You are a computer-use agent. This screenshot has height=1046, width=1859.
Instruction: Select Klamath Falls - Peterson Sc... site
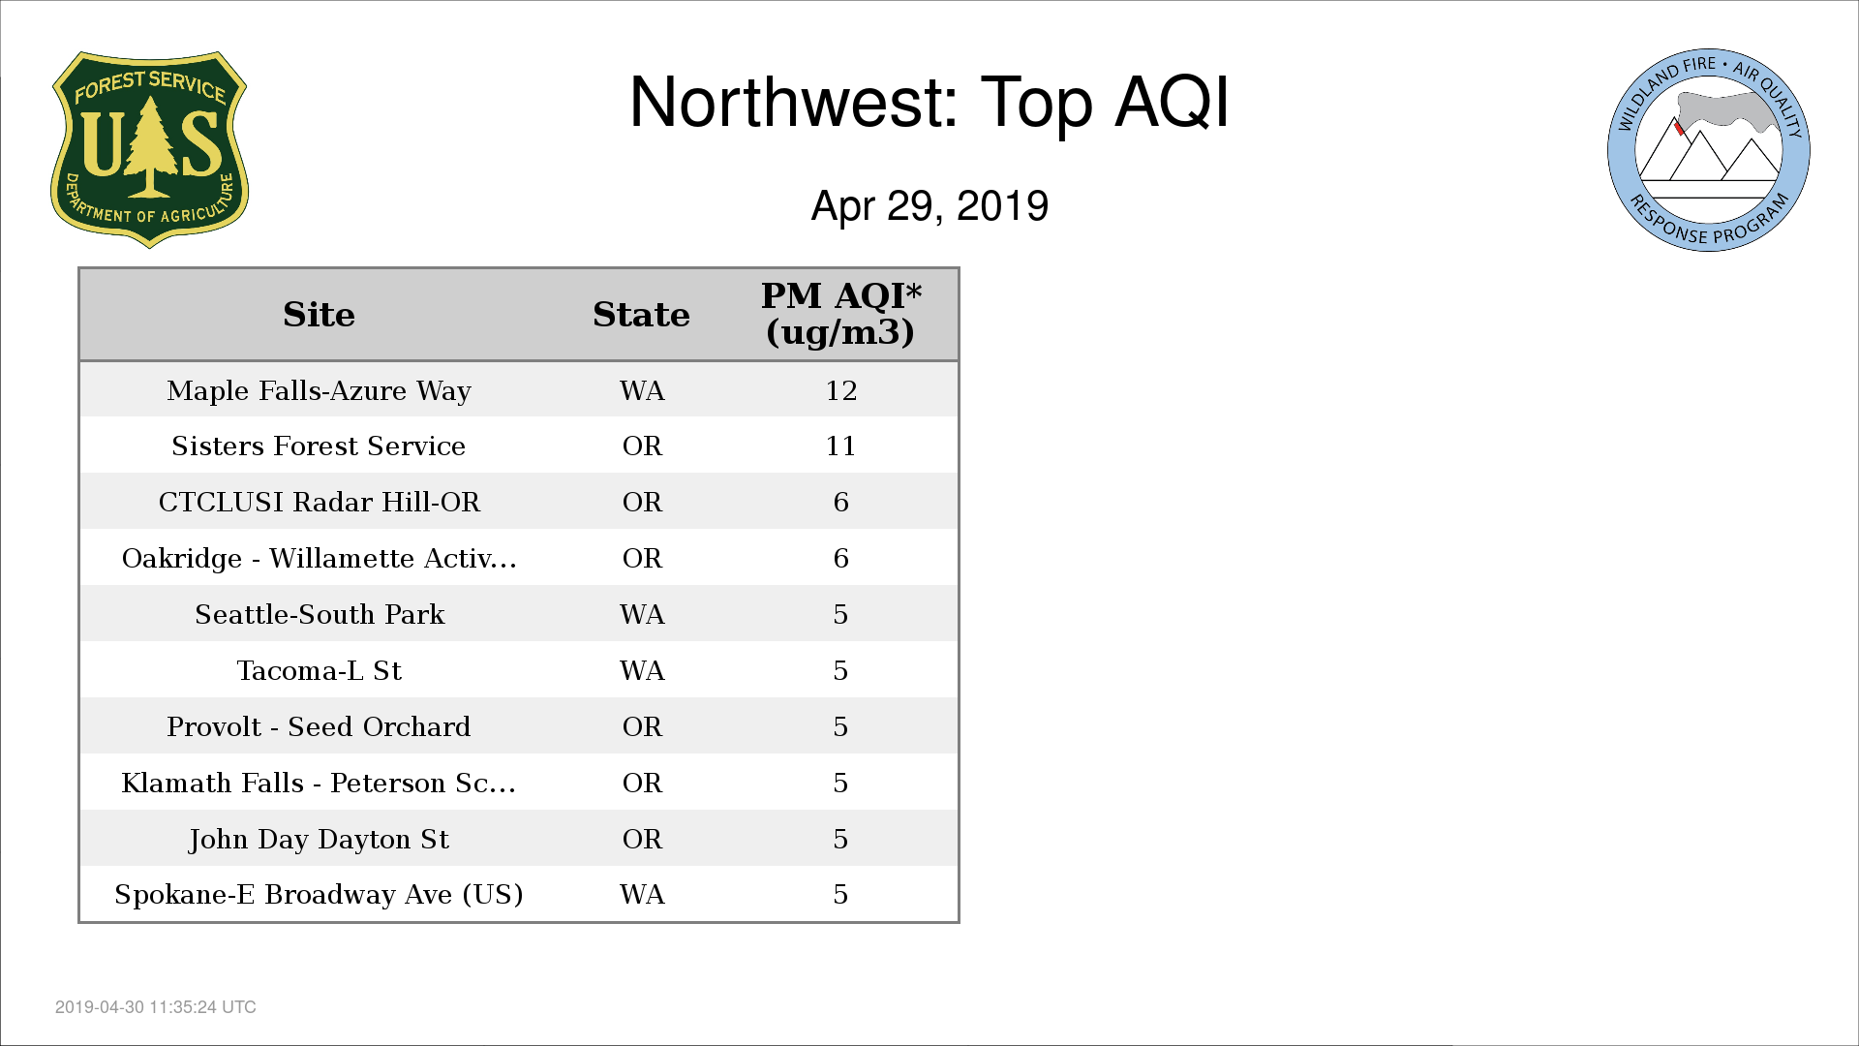pyautogui.click(x=319, y=784)
